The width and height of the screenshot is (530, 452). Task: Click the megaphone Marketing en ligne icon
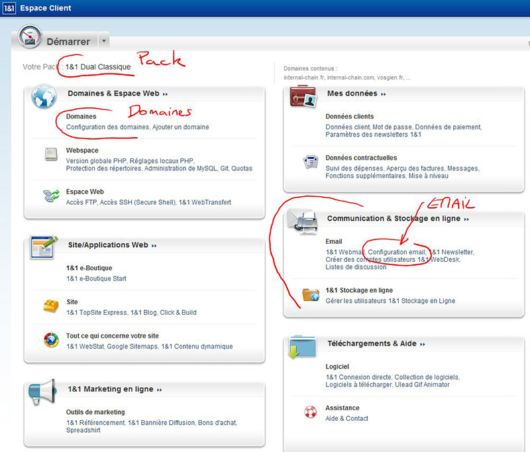pyautogui.click(x=42, y=392)
